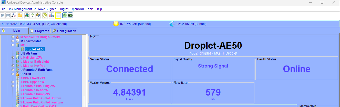Switch to the Programs tab
340x107 pixels.
tap(40, 31)
